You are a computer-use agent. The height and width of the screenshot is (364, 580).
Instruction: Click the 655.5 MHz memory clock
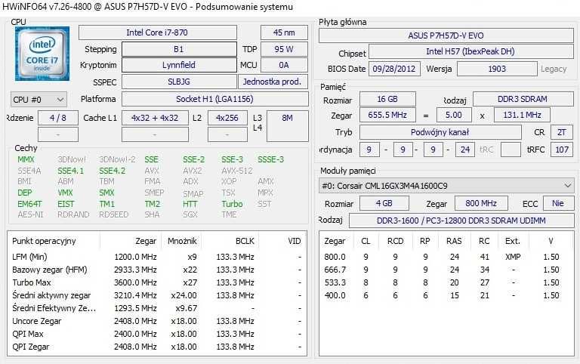tap(387, 115)
